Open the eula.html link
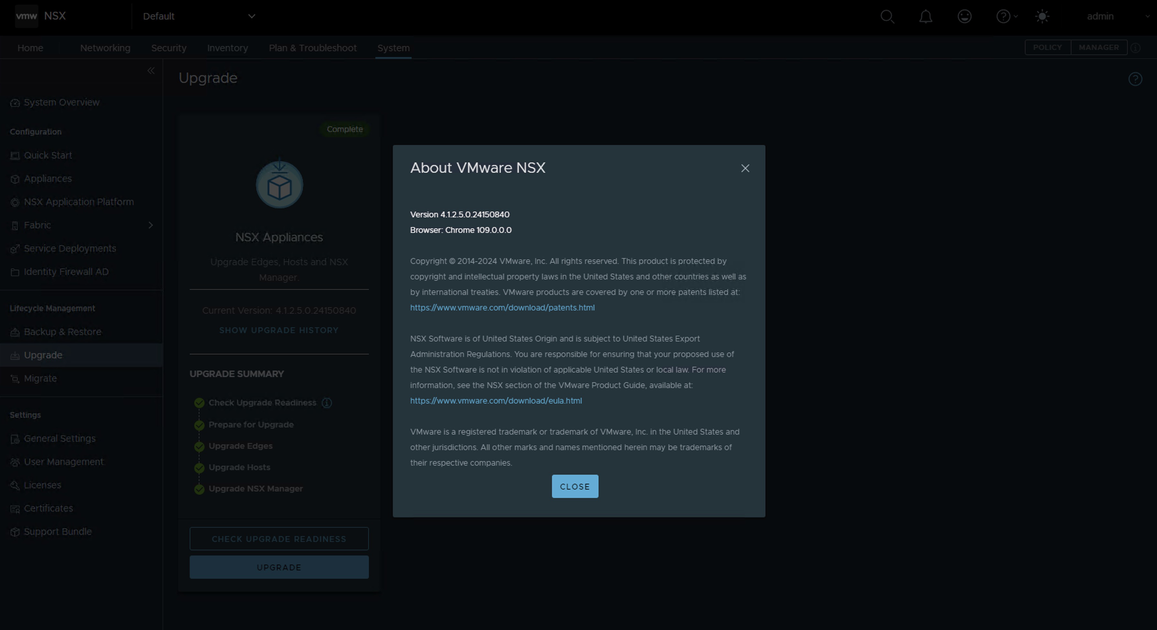 click(496, 401)
